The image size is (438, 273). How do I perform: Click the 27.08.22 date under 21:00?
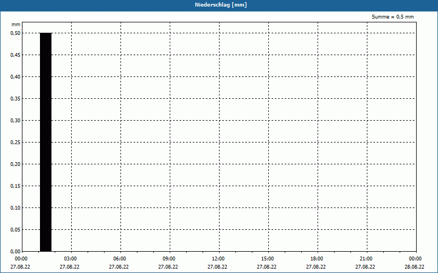coord(365,266)
